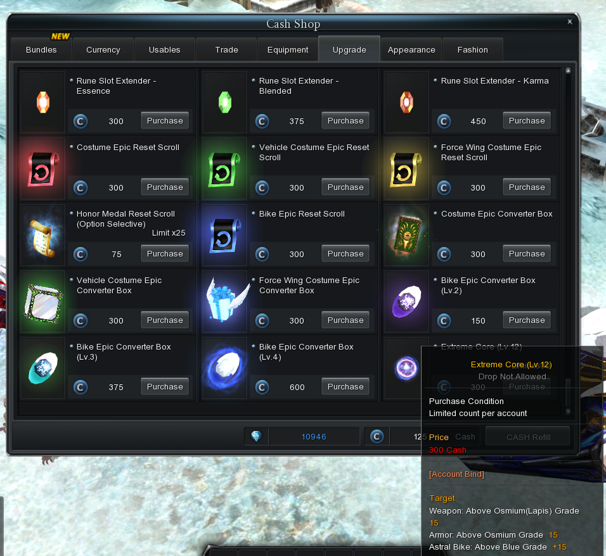Select the Honor Medal Reset Scroll icon

pyautogui.click(x=43, y=234)
